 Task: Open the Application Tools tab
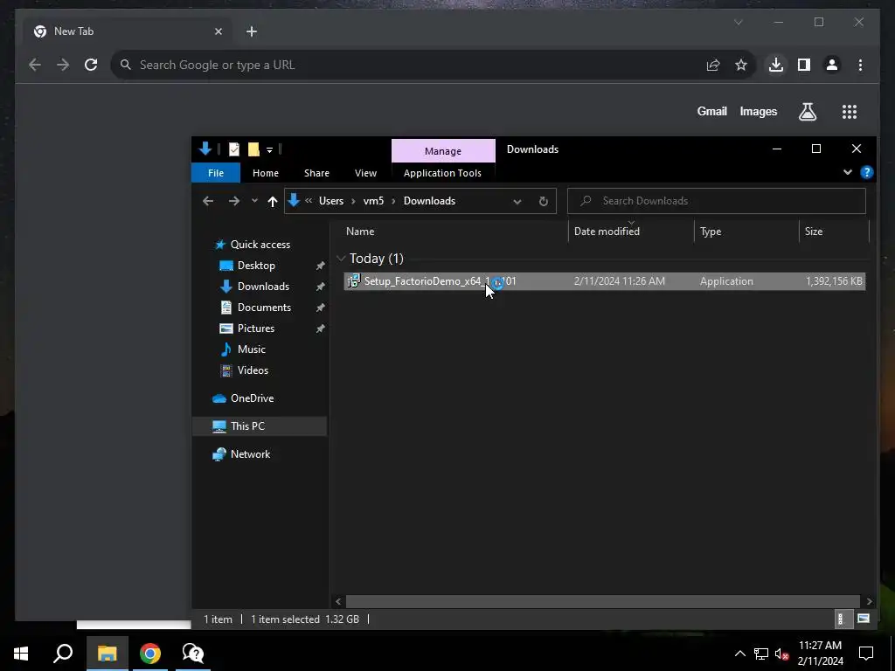pos(442,173)
